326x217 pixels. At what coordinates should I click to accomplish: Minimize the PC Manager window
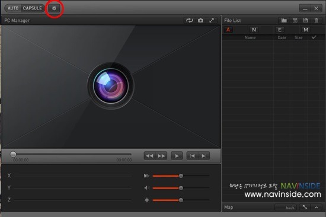tap(305, 8)
